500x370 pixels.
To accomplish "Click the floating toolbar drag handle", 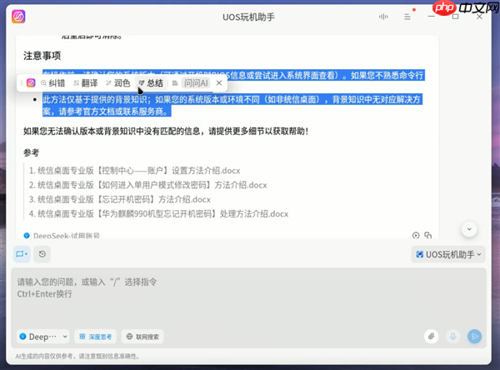I will click(22, 83).
